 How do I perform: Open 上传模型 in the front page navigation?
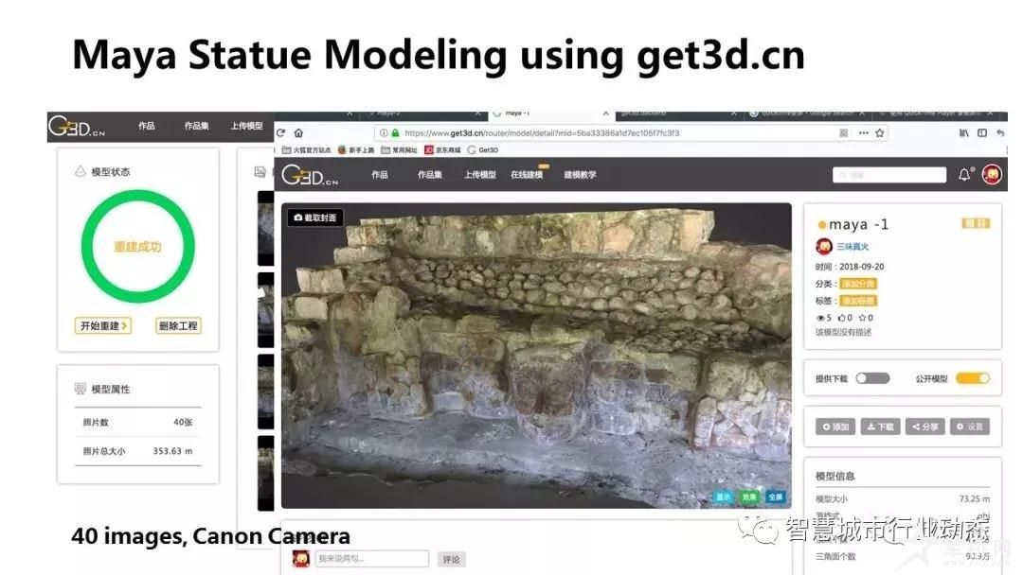(480, 175)
